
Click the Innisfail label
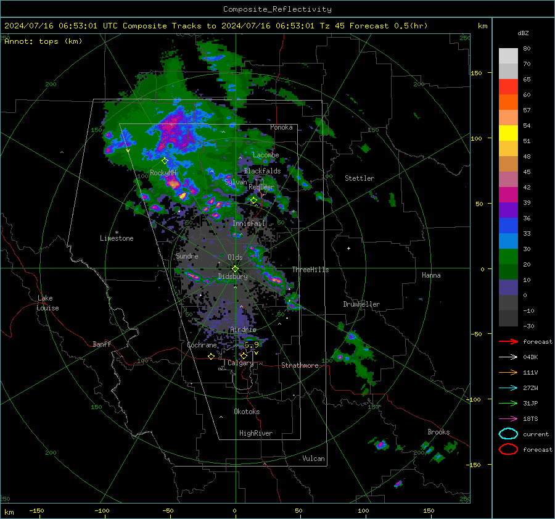(x=249, y=223)
